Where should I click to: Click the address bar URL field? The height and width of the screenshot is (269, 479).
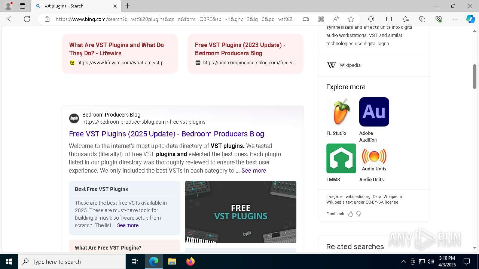pyautogui.click(x=176, y=19)
